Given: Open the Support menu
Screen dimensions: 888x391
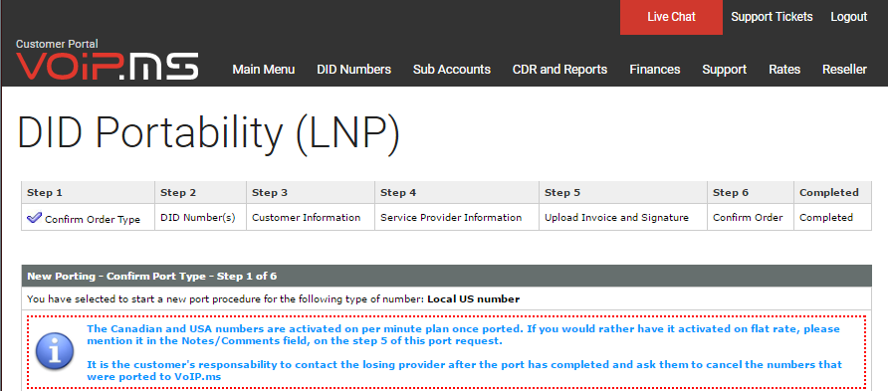Looking at the screenshot, I should [x=725, y=70].
